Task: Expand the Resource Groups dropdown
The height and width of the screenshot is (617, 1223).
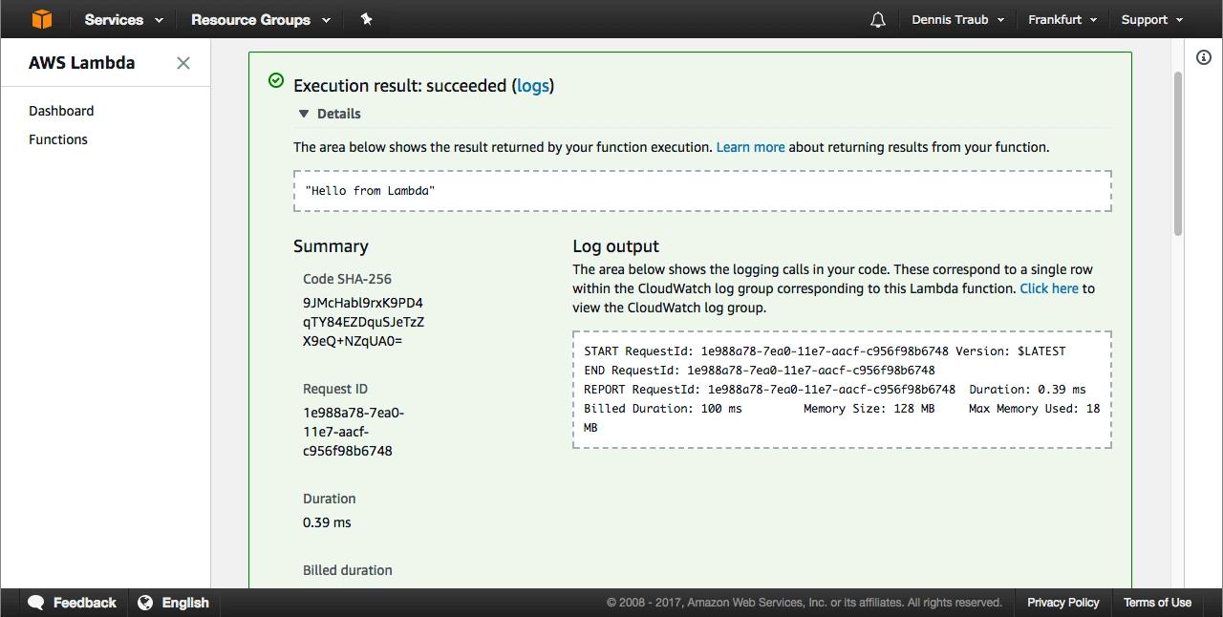Action: 260,19
